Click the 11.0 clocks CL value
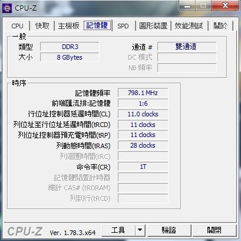 pos(143,114)
